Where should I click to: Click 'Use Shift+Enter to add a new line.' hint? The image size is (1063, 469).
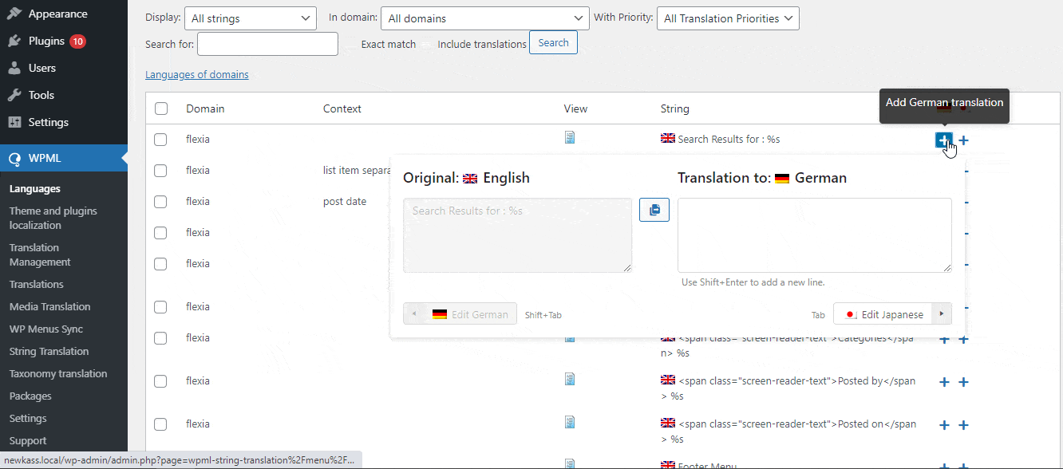click(753, 282)
